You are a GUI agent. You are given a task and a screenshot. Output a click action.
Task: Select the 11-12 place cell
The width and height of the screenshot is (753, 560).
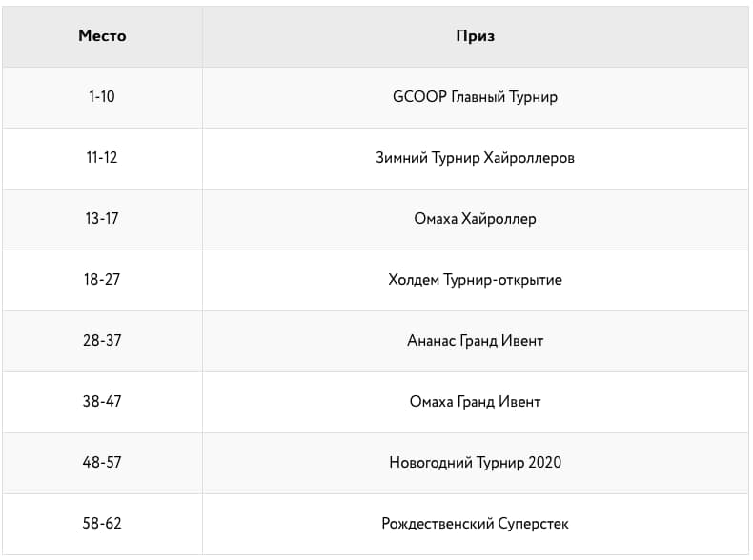coord(102,158)
